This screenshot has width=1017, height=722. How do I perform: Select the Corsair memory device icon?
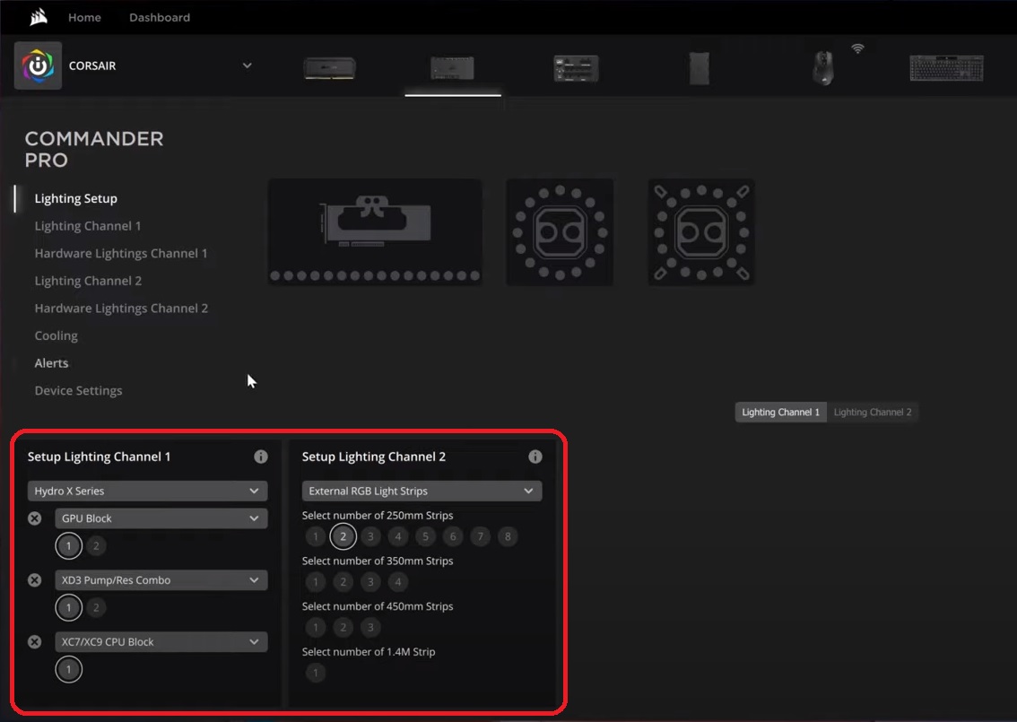[x=329, y=67]
